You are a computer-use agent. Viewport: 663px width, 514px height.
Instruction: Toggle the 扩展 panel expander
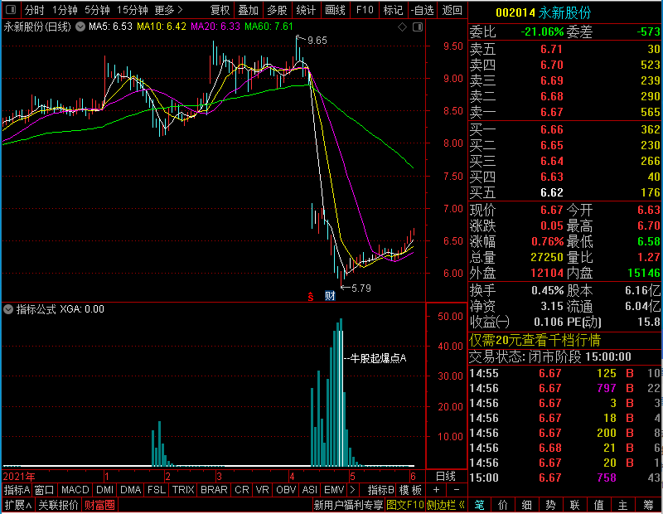pyautogui.click(x=18, y=505)
